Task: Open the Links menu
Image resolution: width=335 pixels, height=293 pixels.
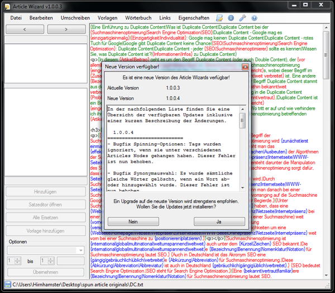Action: [165, 18]
